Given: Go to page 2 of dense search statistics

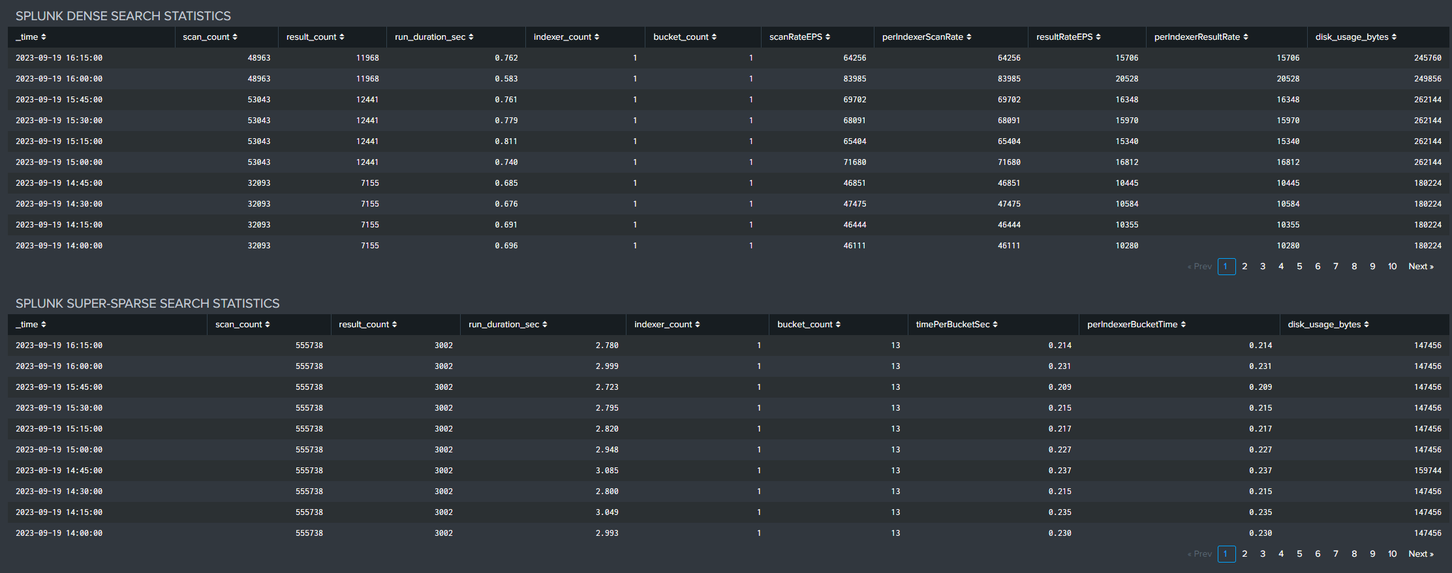Looking at the screenshot, I should click(1245, 267).
